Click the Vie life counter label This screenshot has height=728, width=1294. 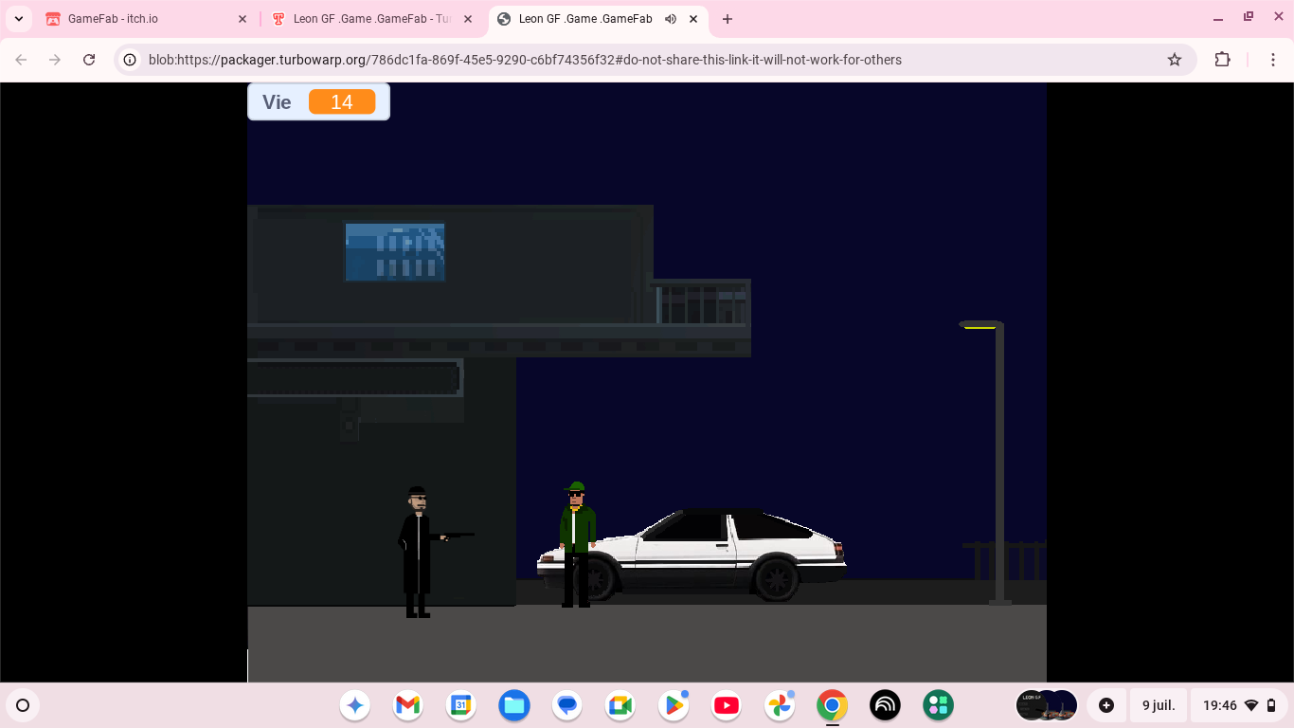pyautogui.click(x=277, y=102)
